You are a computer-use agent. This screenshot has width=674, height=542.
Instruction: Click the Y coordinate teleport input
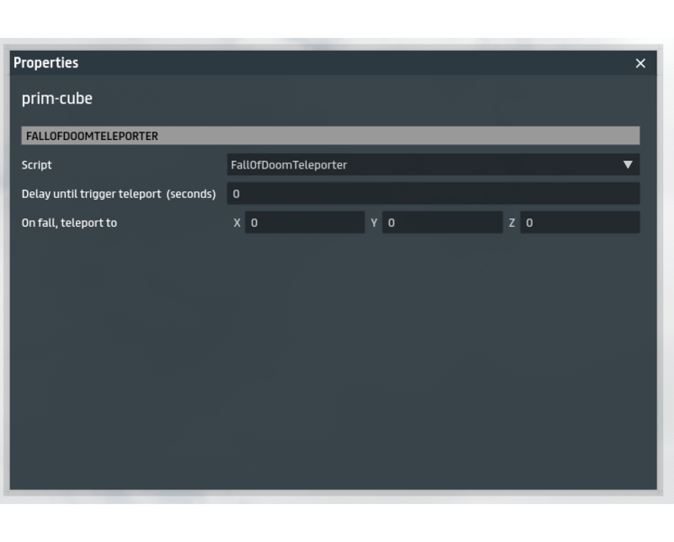[x=441, y=223]
